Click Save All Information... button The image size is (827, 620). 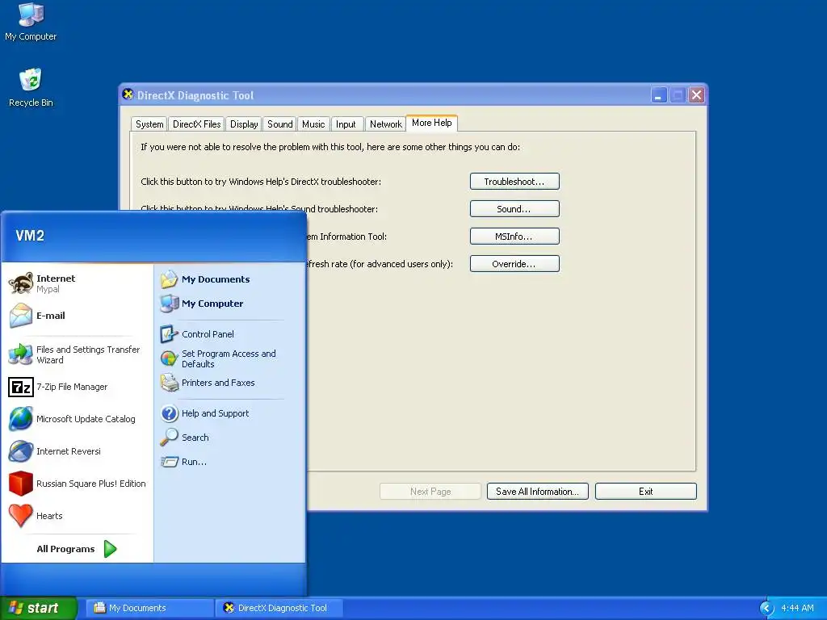[x=537, y=492]
